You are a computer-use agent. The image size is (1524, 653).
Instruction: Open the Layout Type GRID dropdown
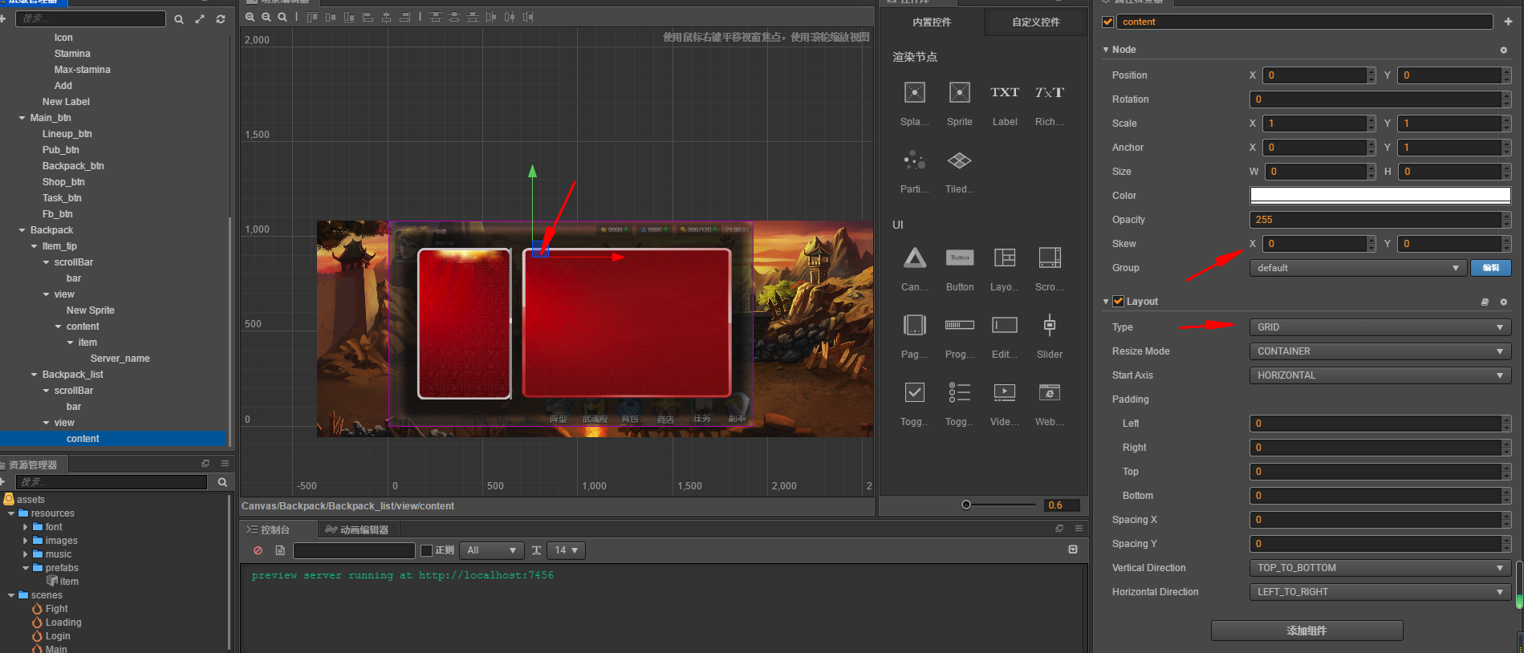pos(1380,327)
